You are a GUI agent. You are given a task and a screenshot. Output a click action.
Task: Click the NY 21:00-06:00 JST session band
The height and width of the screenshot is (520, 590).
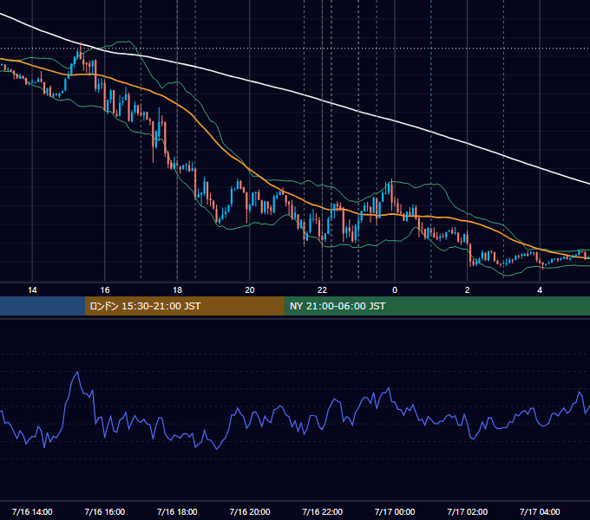click(x=436, y=306)
